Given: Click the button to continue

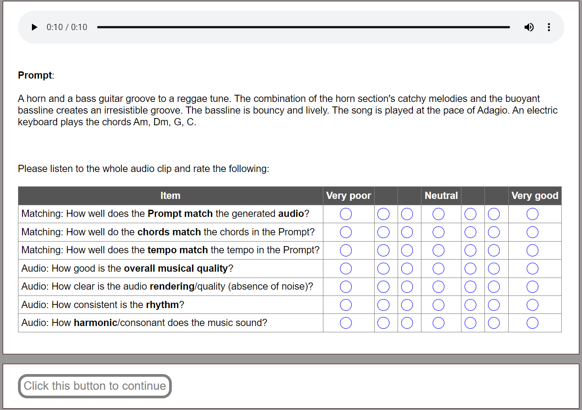Looking at the screenshot, I should tap(95, 386).
